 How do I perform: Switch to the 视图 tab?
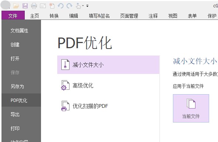[173, 16]
